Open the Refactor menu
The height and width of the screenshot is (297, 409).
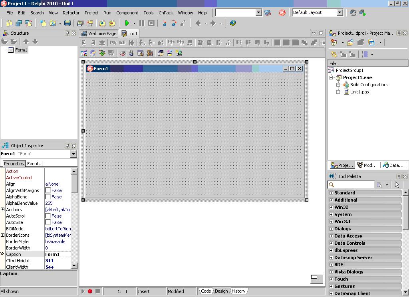tap(71, 13)
